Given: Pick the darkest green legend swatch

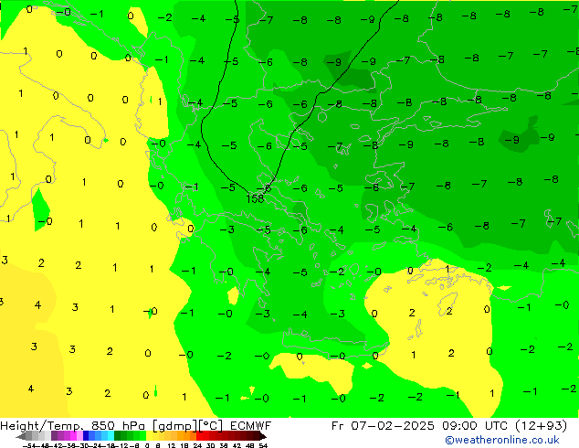Looking at the screenshot, I should pos(118,436).
